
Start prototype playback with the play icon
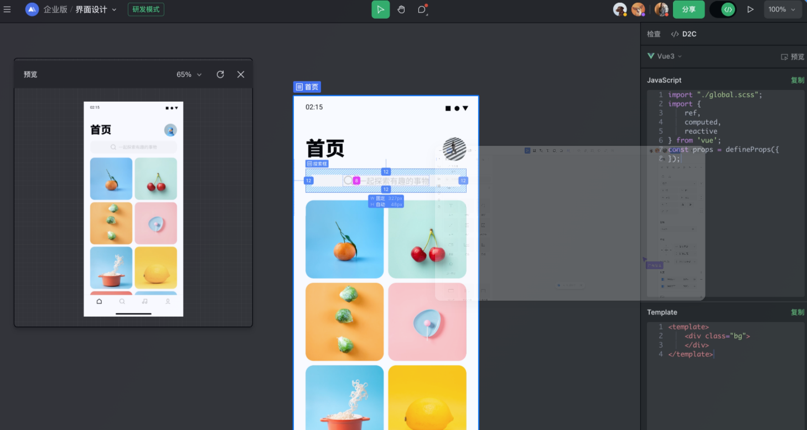click(751, 9)
